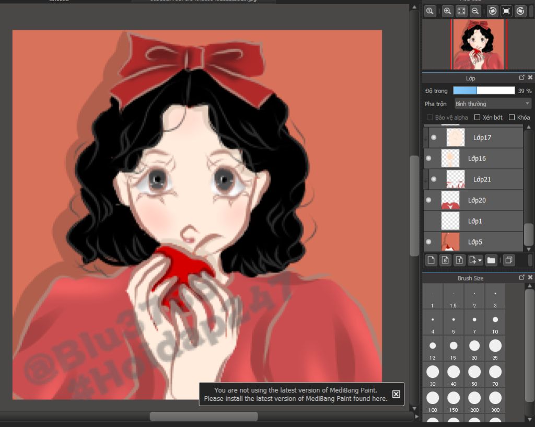Show hidden layer Lớp1
Image resolution: width=535 pixels, height=427 pixels.
coord(428,221)
